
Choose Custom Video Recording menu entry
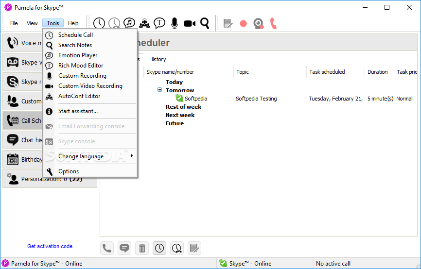coord(90,86)
